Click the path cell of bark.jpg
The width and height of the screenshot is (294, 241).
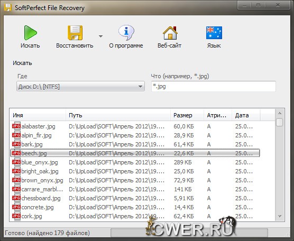[117, 144]
